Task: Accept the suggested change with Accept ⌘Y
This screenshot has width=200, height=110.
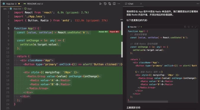Action: click(103, 32)
